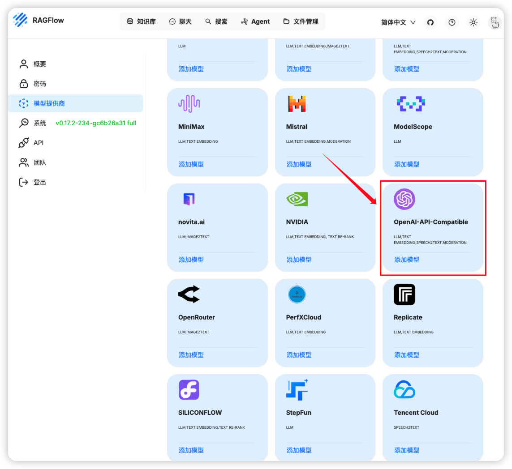The height and width of the screenshot is (469, 512).
Task: Click the MiniMax waveform logo
Action: tap(189, 104)
